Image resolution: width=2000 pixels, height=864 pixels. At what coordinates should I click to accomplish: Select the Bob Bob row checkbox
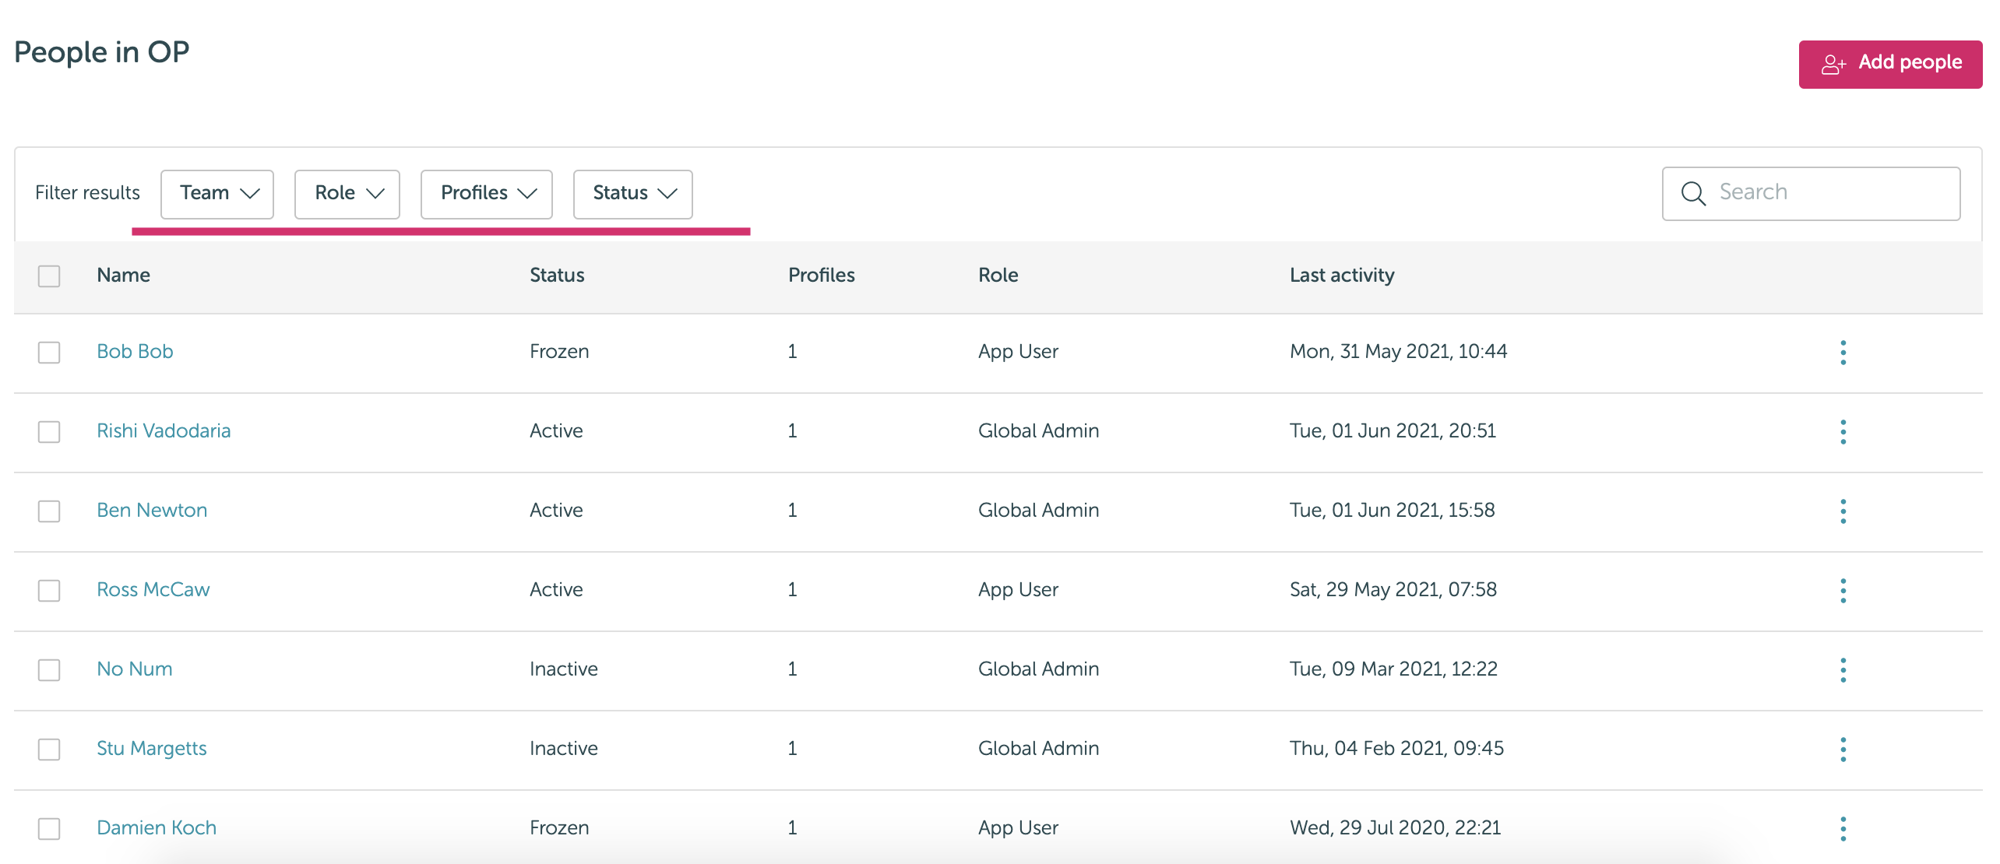[x=49, y=353]
